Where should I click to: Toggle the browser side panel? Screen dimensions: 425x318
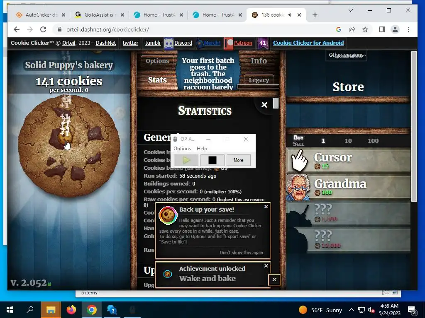[382, 29]
